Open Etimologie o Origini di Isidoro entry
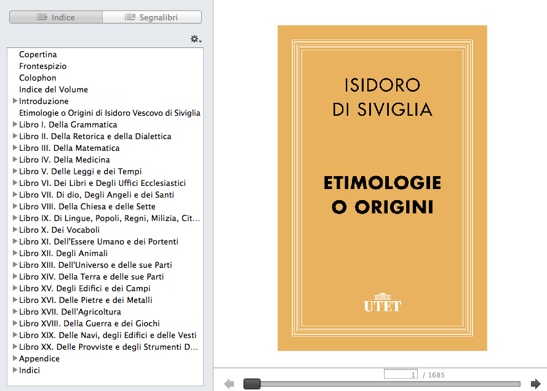The image size is (547, 391). [110, 113]
